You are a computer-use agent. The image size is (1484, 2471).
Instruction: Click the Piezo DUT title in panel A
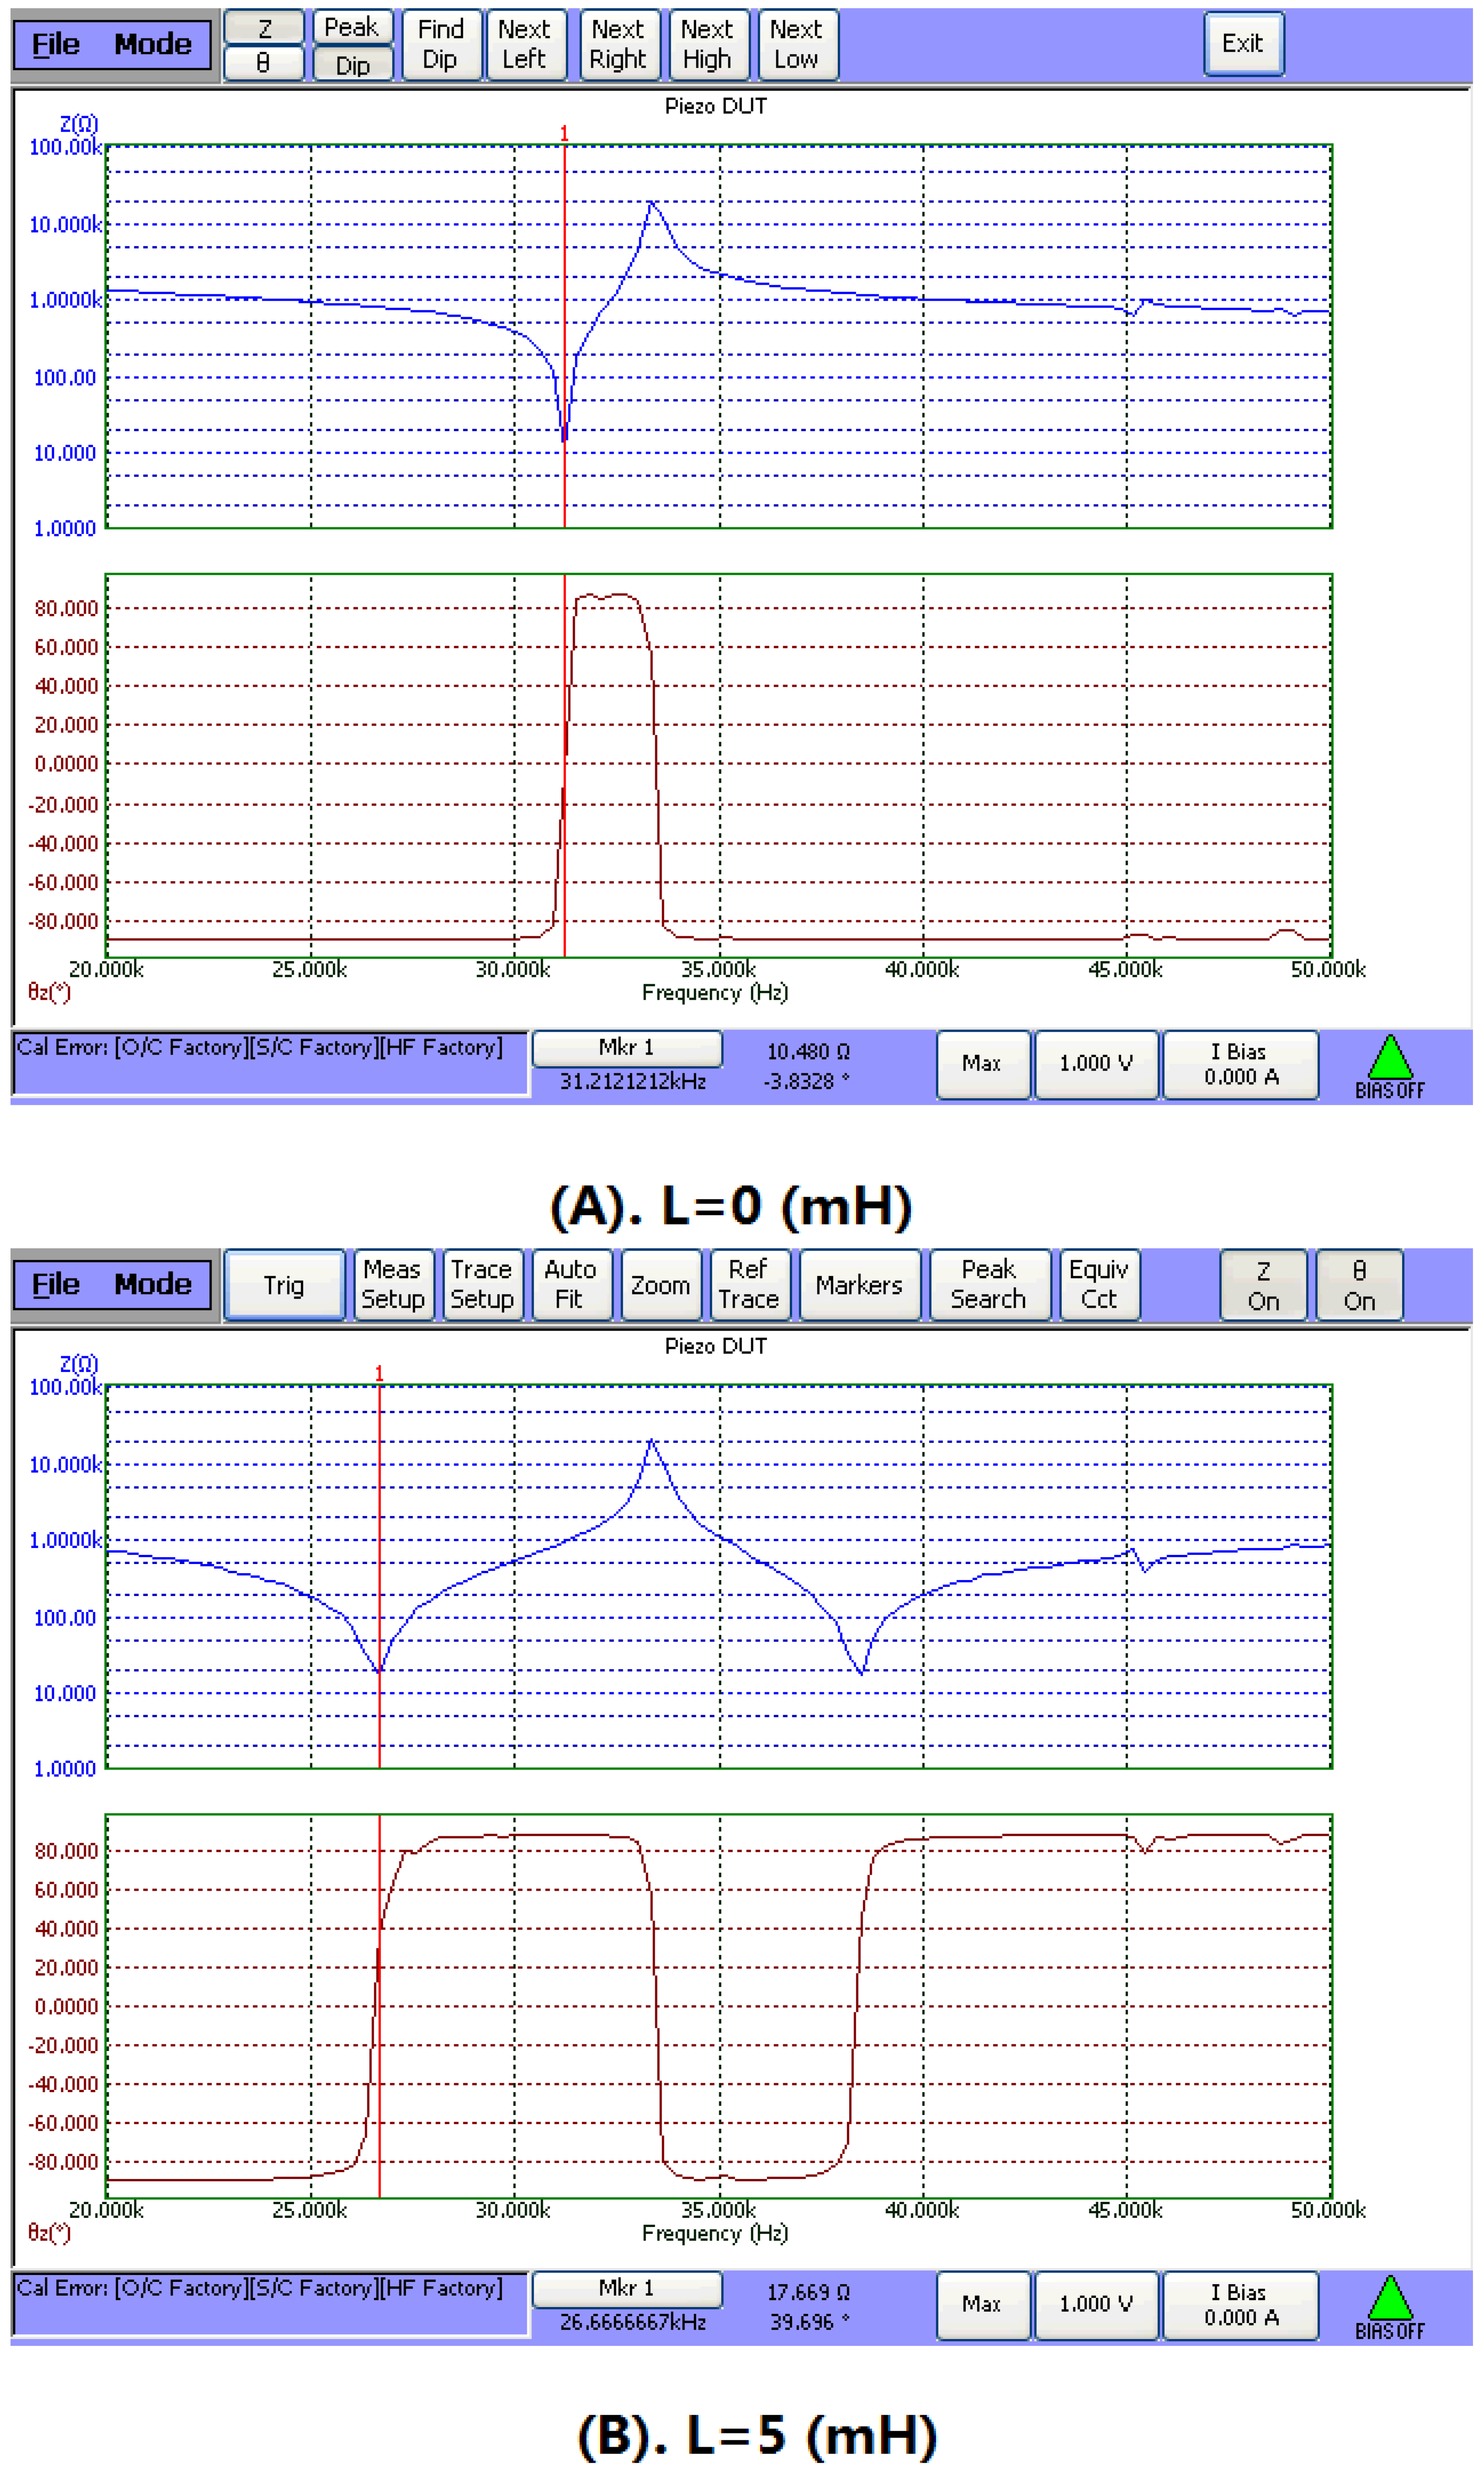coord(716,106)
